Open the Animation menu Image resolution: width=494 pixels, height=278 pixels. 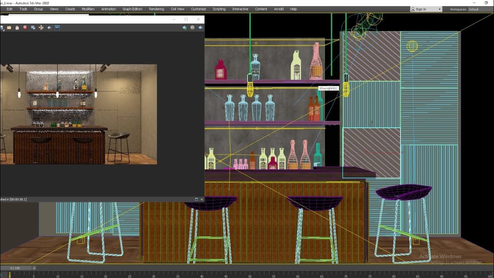point(108,9)
